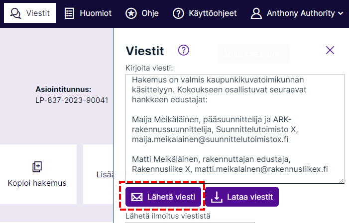Screen dimensions: 349x223
Task: Expand the Anthony Authority dropdown chevron
Action: pos(341,13)
